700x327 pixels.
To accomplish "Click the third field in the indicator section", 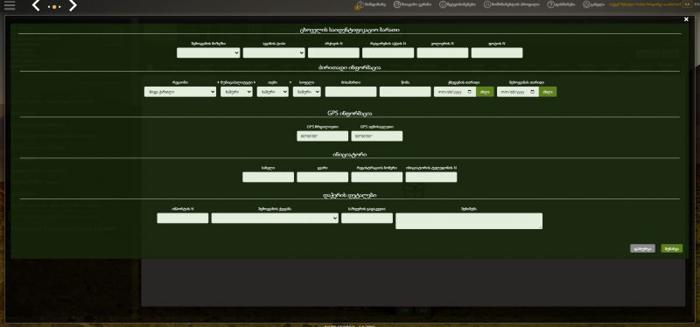I will pyautogui.click(x=377, y=177).
